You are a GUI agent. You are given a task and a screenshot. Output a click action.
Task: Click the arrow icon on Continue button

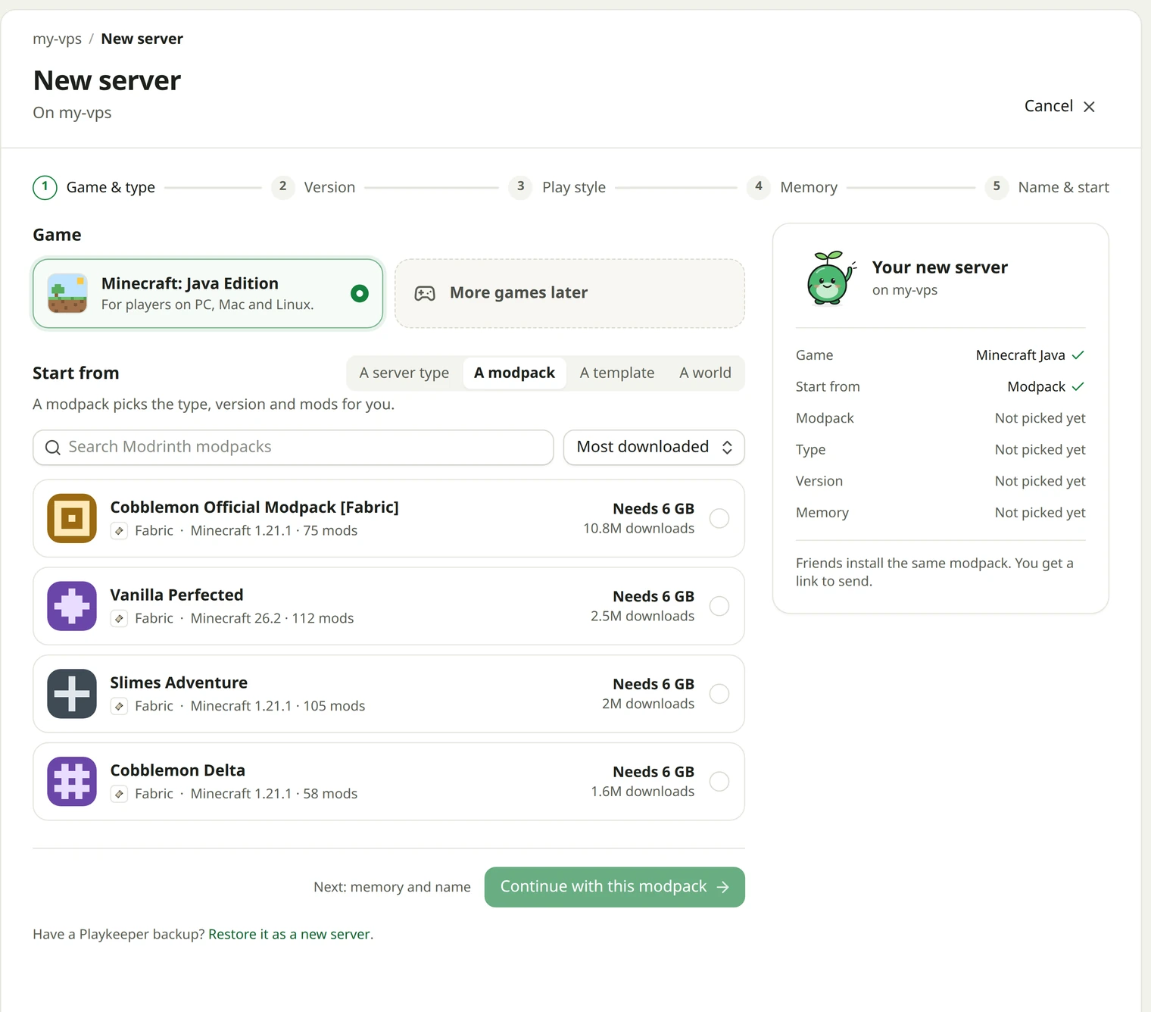point(723,887)
